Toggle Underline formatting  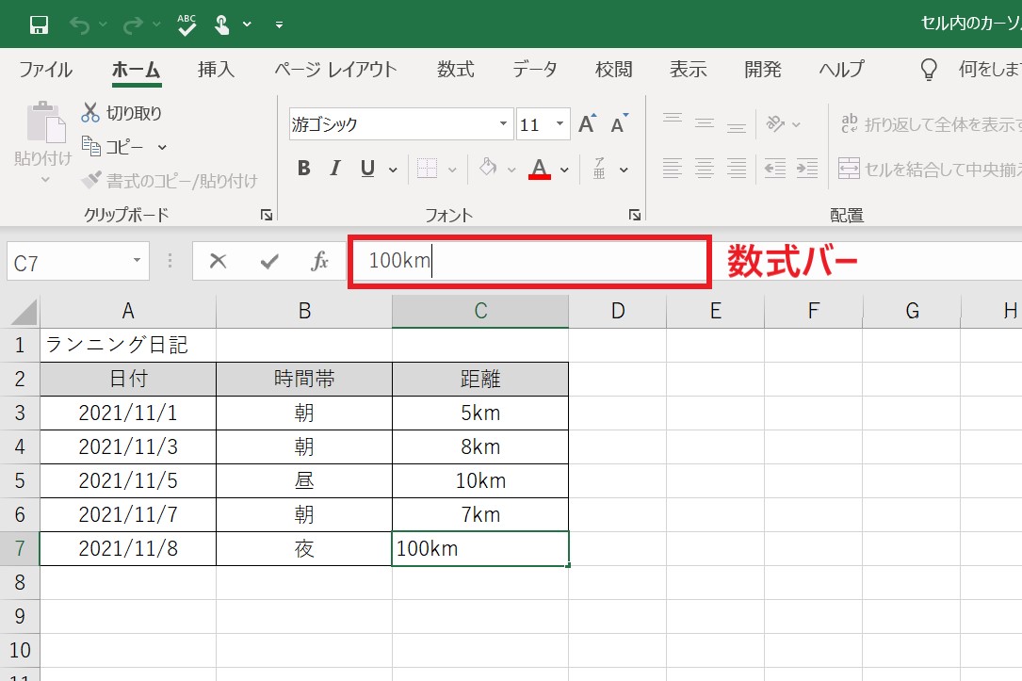(x=367, y=169)
